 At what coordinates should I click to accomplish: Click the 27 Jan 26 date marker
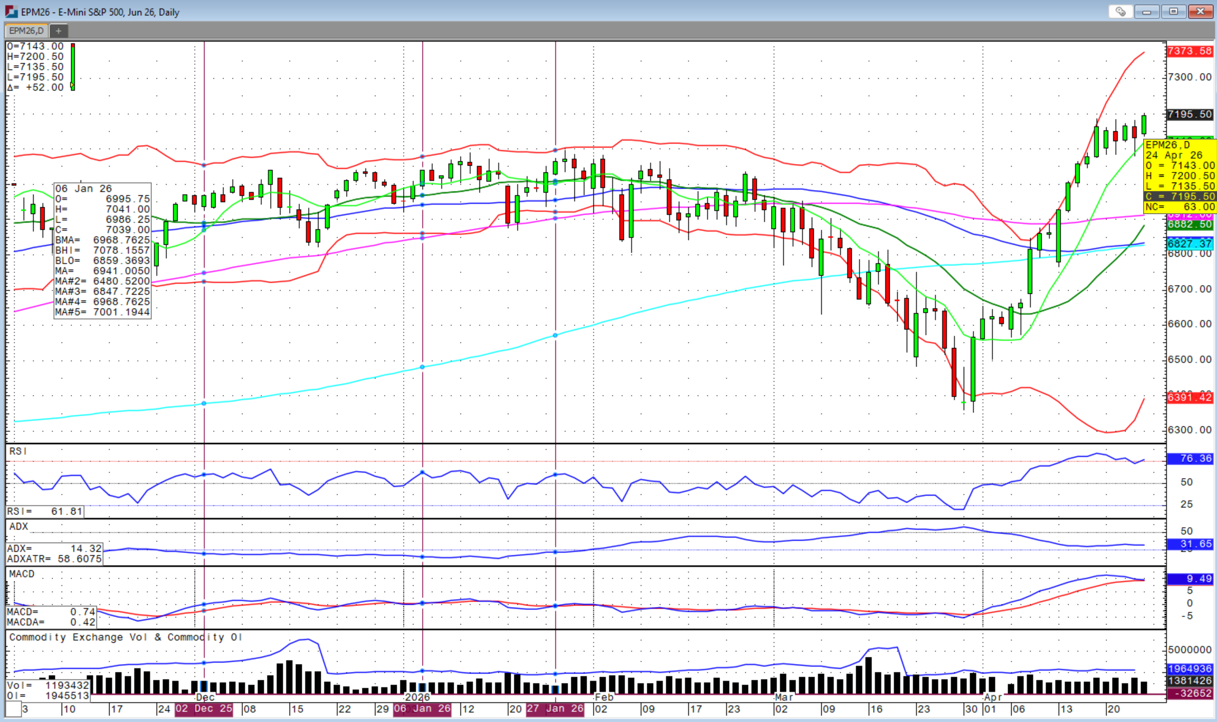555,709
